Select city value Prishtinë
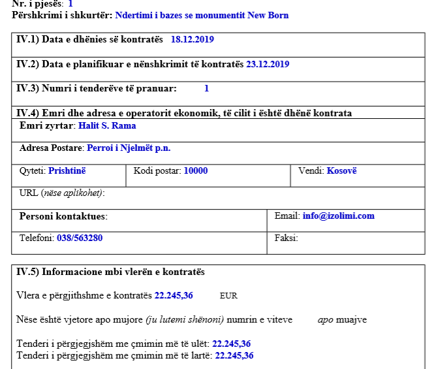Viewport: 442px width, 369px height. tap(67, 170)
